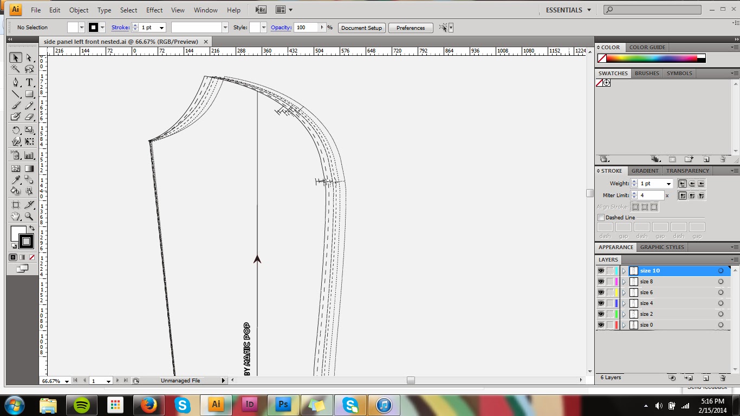
Task: Pick a color from the spectrum bar
Action: [651, 58]
